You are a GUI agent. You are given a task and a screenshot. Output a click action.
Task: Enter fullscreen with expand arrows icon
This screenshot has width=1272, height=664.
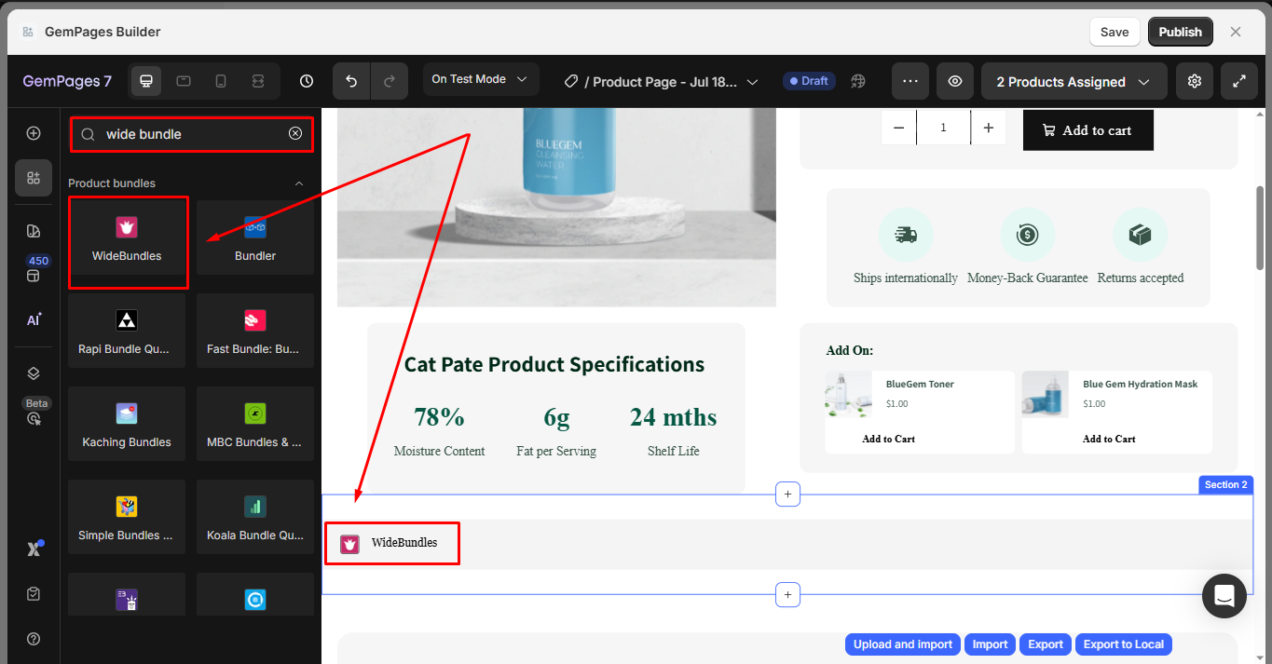tap(1239, 81)
